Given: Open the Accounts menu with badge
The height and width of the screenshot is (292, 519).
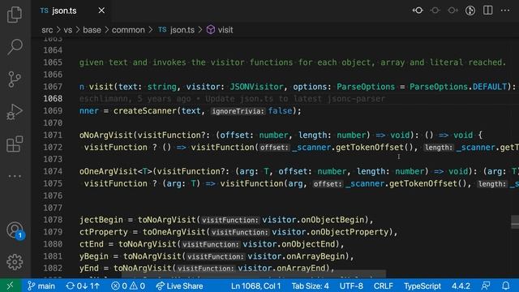Looking at the screenshot, I should point(15,230).
